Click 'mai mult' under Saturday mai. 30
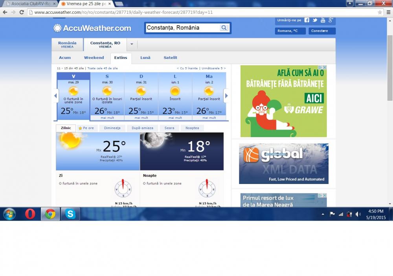This screenshot has height=276, width=393. pos(107,118)
